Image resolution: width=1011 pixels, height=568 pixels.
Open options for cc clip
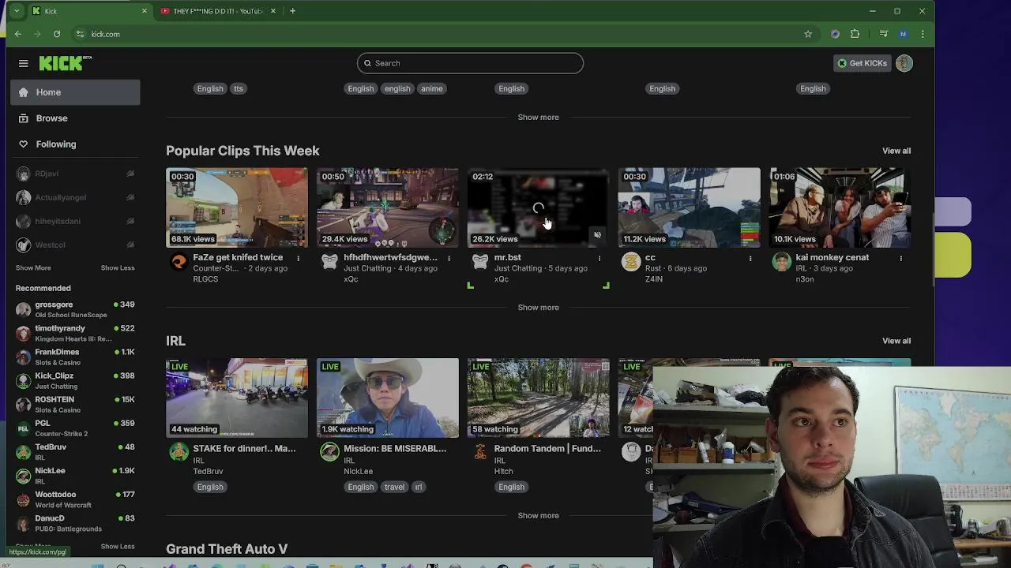(750, 258)
